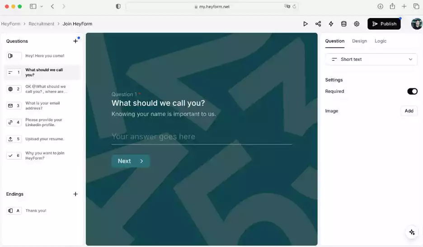The image size is (423, 247).
Task: Select the 'Hey! Here you come!' welcome item
Action: coord(42,56)
